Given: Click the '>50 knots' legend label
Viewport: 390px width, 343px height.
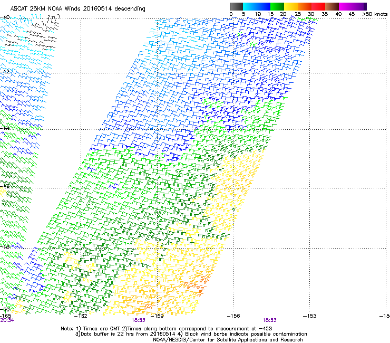Looking at the screenshot, I should [x=375, y=14].
